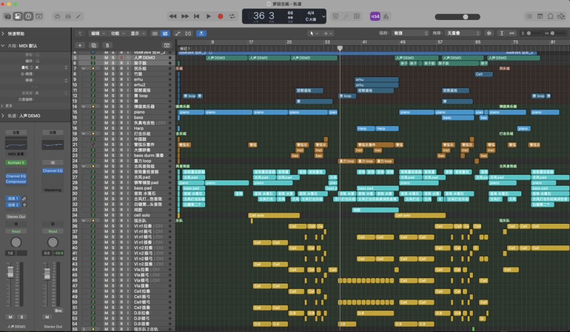Toggle the waveform zoom button
Image resolution: width=570 pixels, height=332 pixels.
tap(489, 33)
